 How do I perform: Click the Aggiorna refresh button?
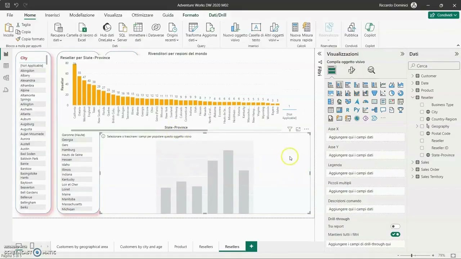coord(210,31)
